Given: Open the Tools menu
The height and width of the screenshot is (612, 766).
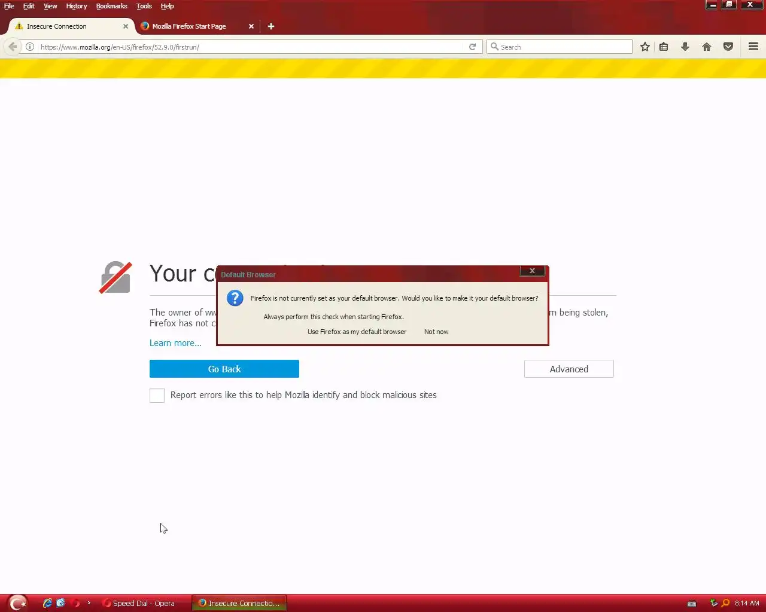Looking at the screenshot, I should (144, 6).
